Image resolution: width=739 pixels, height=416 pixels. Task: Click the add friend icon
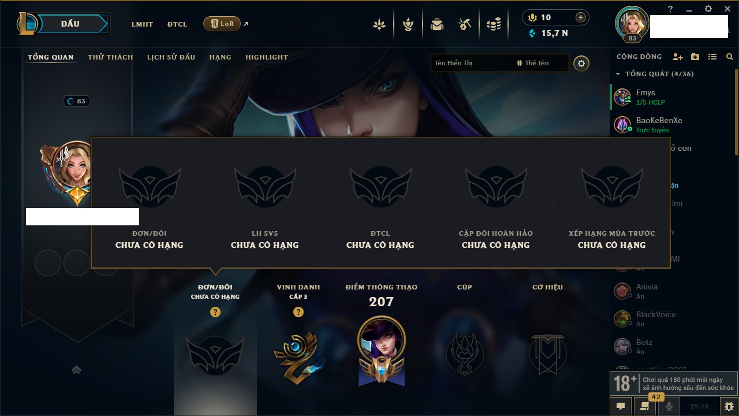(678, 57)
